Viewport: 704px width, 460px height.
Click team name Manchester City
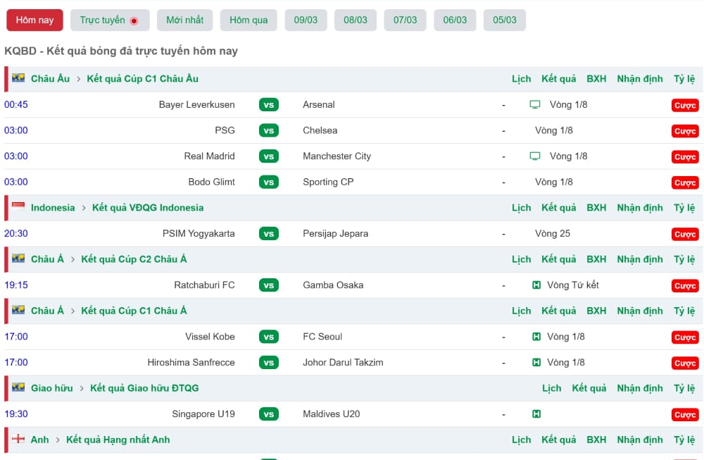(x=337, y=156)
